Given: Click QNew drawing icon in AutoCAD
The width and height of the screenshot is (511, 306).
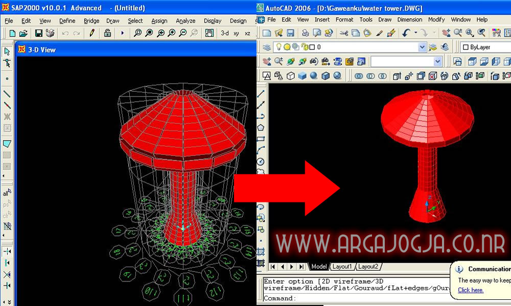Looking at the screenshot, I should click(267, 33).
